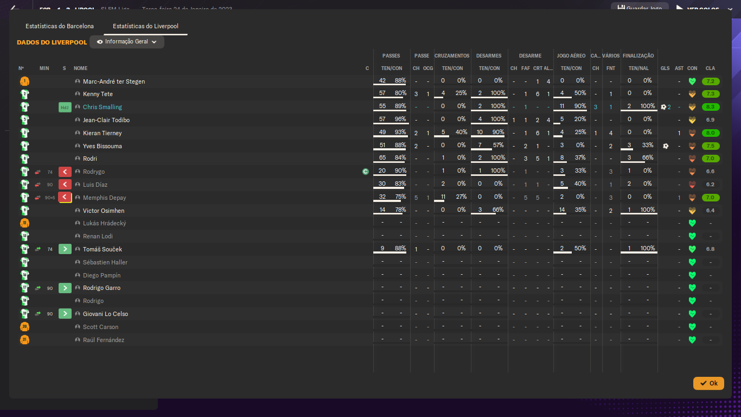741x417 pixels.
Task: Click Victor Osimhen's 14 aerial 35% bar
Action: point(571,211)
